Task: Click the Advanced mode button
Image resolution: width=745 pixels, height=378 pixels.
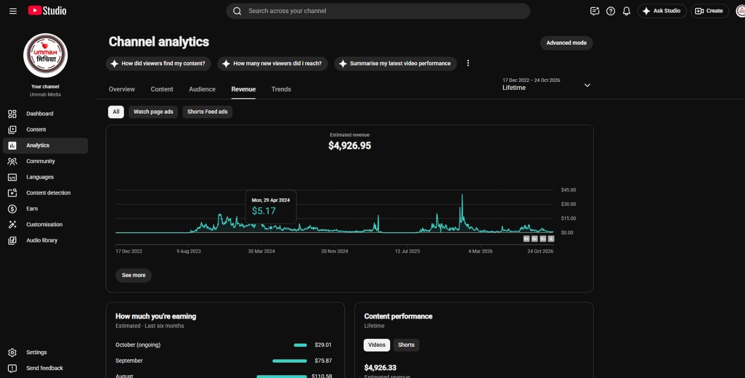Action: 566,43
